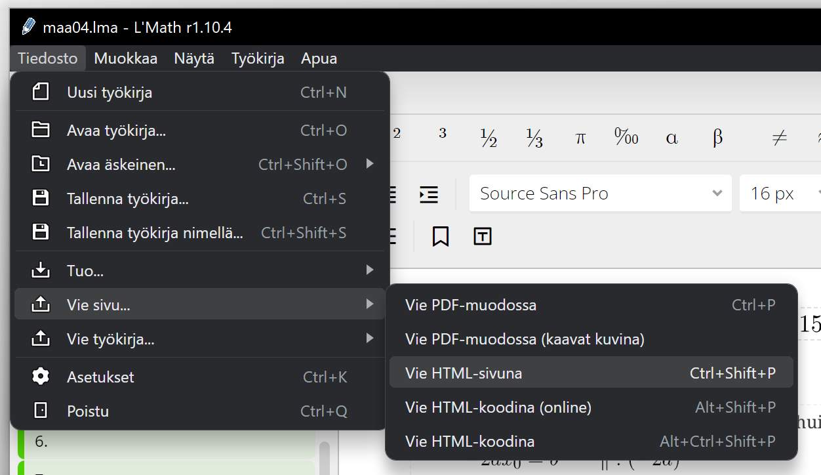The height and width of the screenshot is (475, 821).
Task: Insert the beta symbol
Action: tap(717, 138)
